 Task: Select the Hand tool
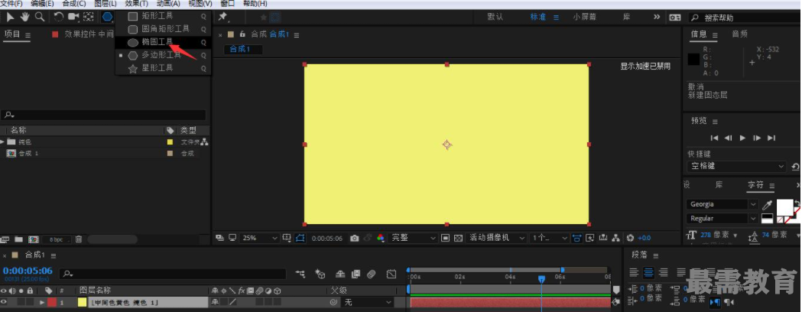(24, 17)
